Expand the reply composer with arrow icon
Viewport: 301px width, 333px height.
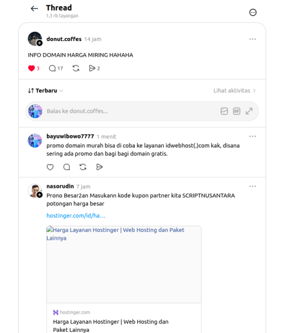(249, 111)
